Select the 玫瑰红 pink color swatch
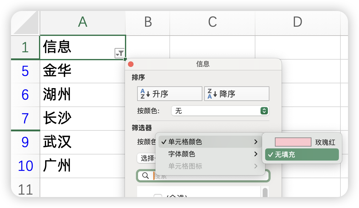 coord(293,142)
